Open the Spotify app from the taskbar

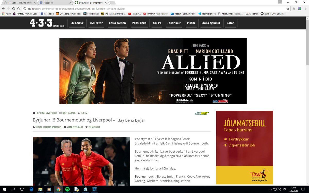(x=67, y=189)
